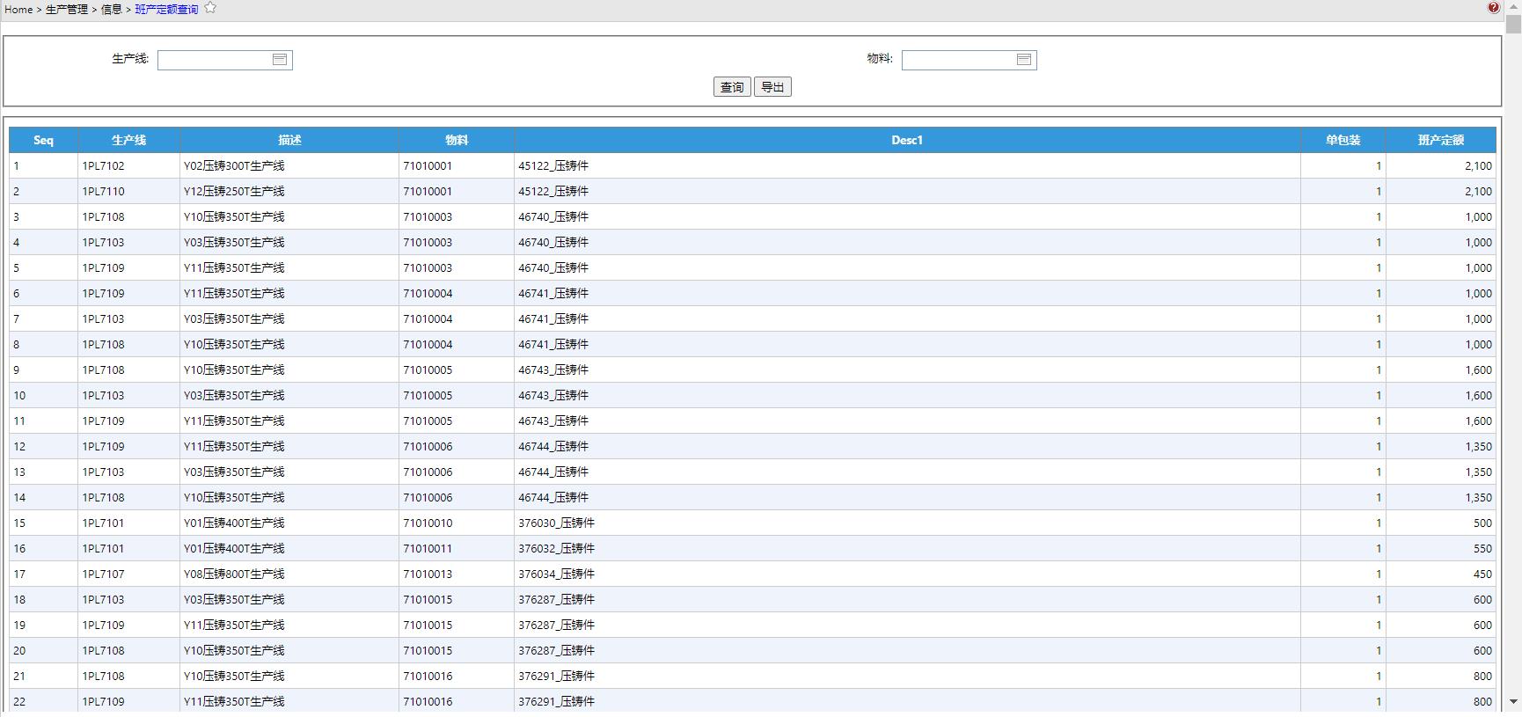Click the 导出 button

pos(772,87)
